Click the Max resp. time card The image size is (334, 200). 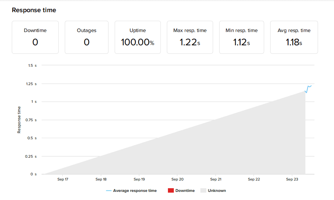(x=190, y=37)
